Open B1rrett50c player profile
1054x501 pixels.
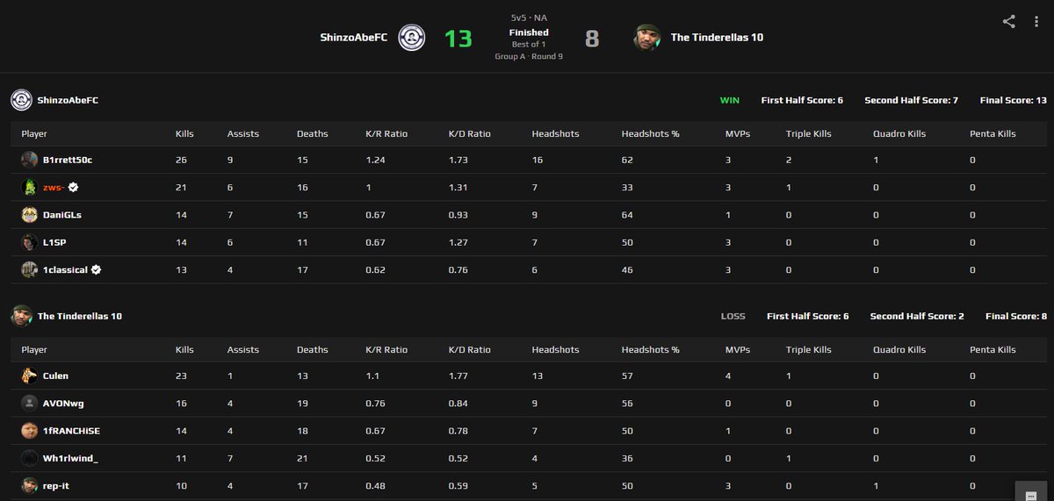click(x=68, y=160)
